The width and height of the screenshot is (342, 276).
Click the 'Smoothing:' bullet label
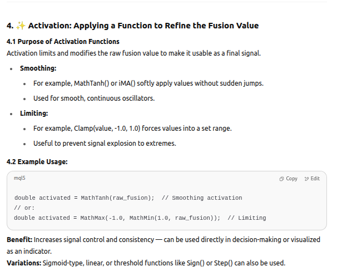38,68
